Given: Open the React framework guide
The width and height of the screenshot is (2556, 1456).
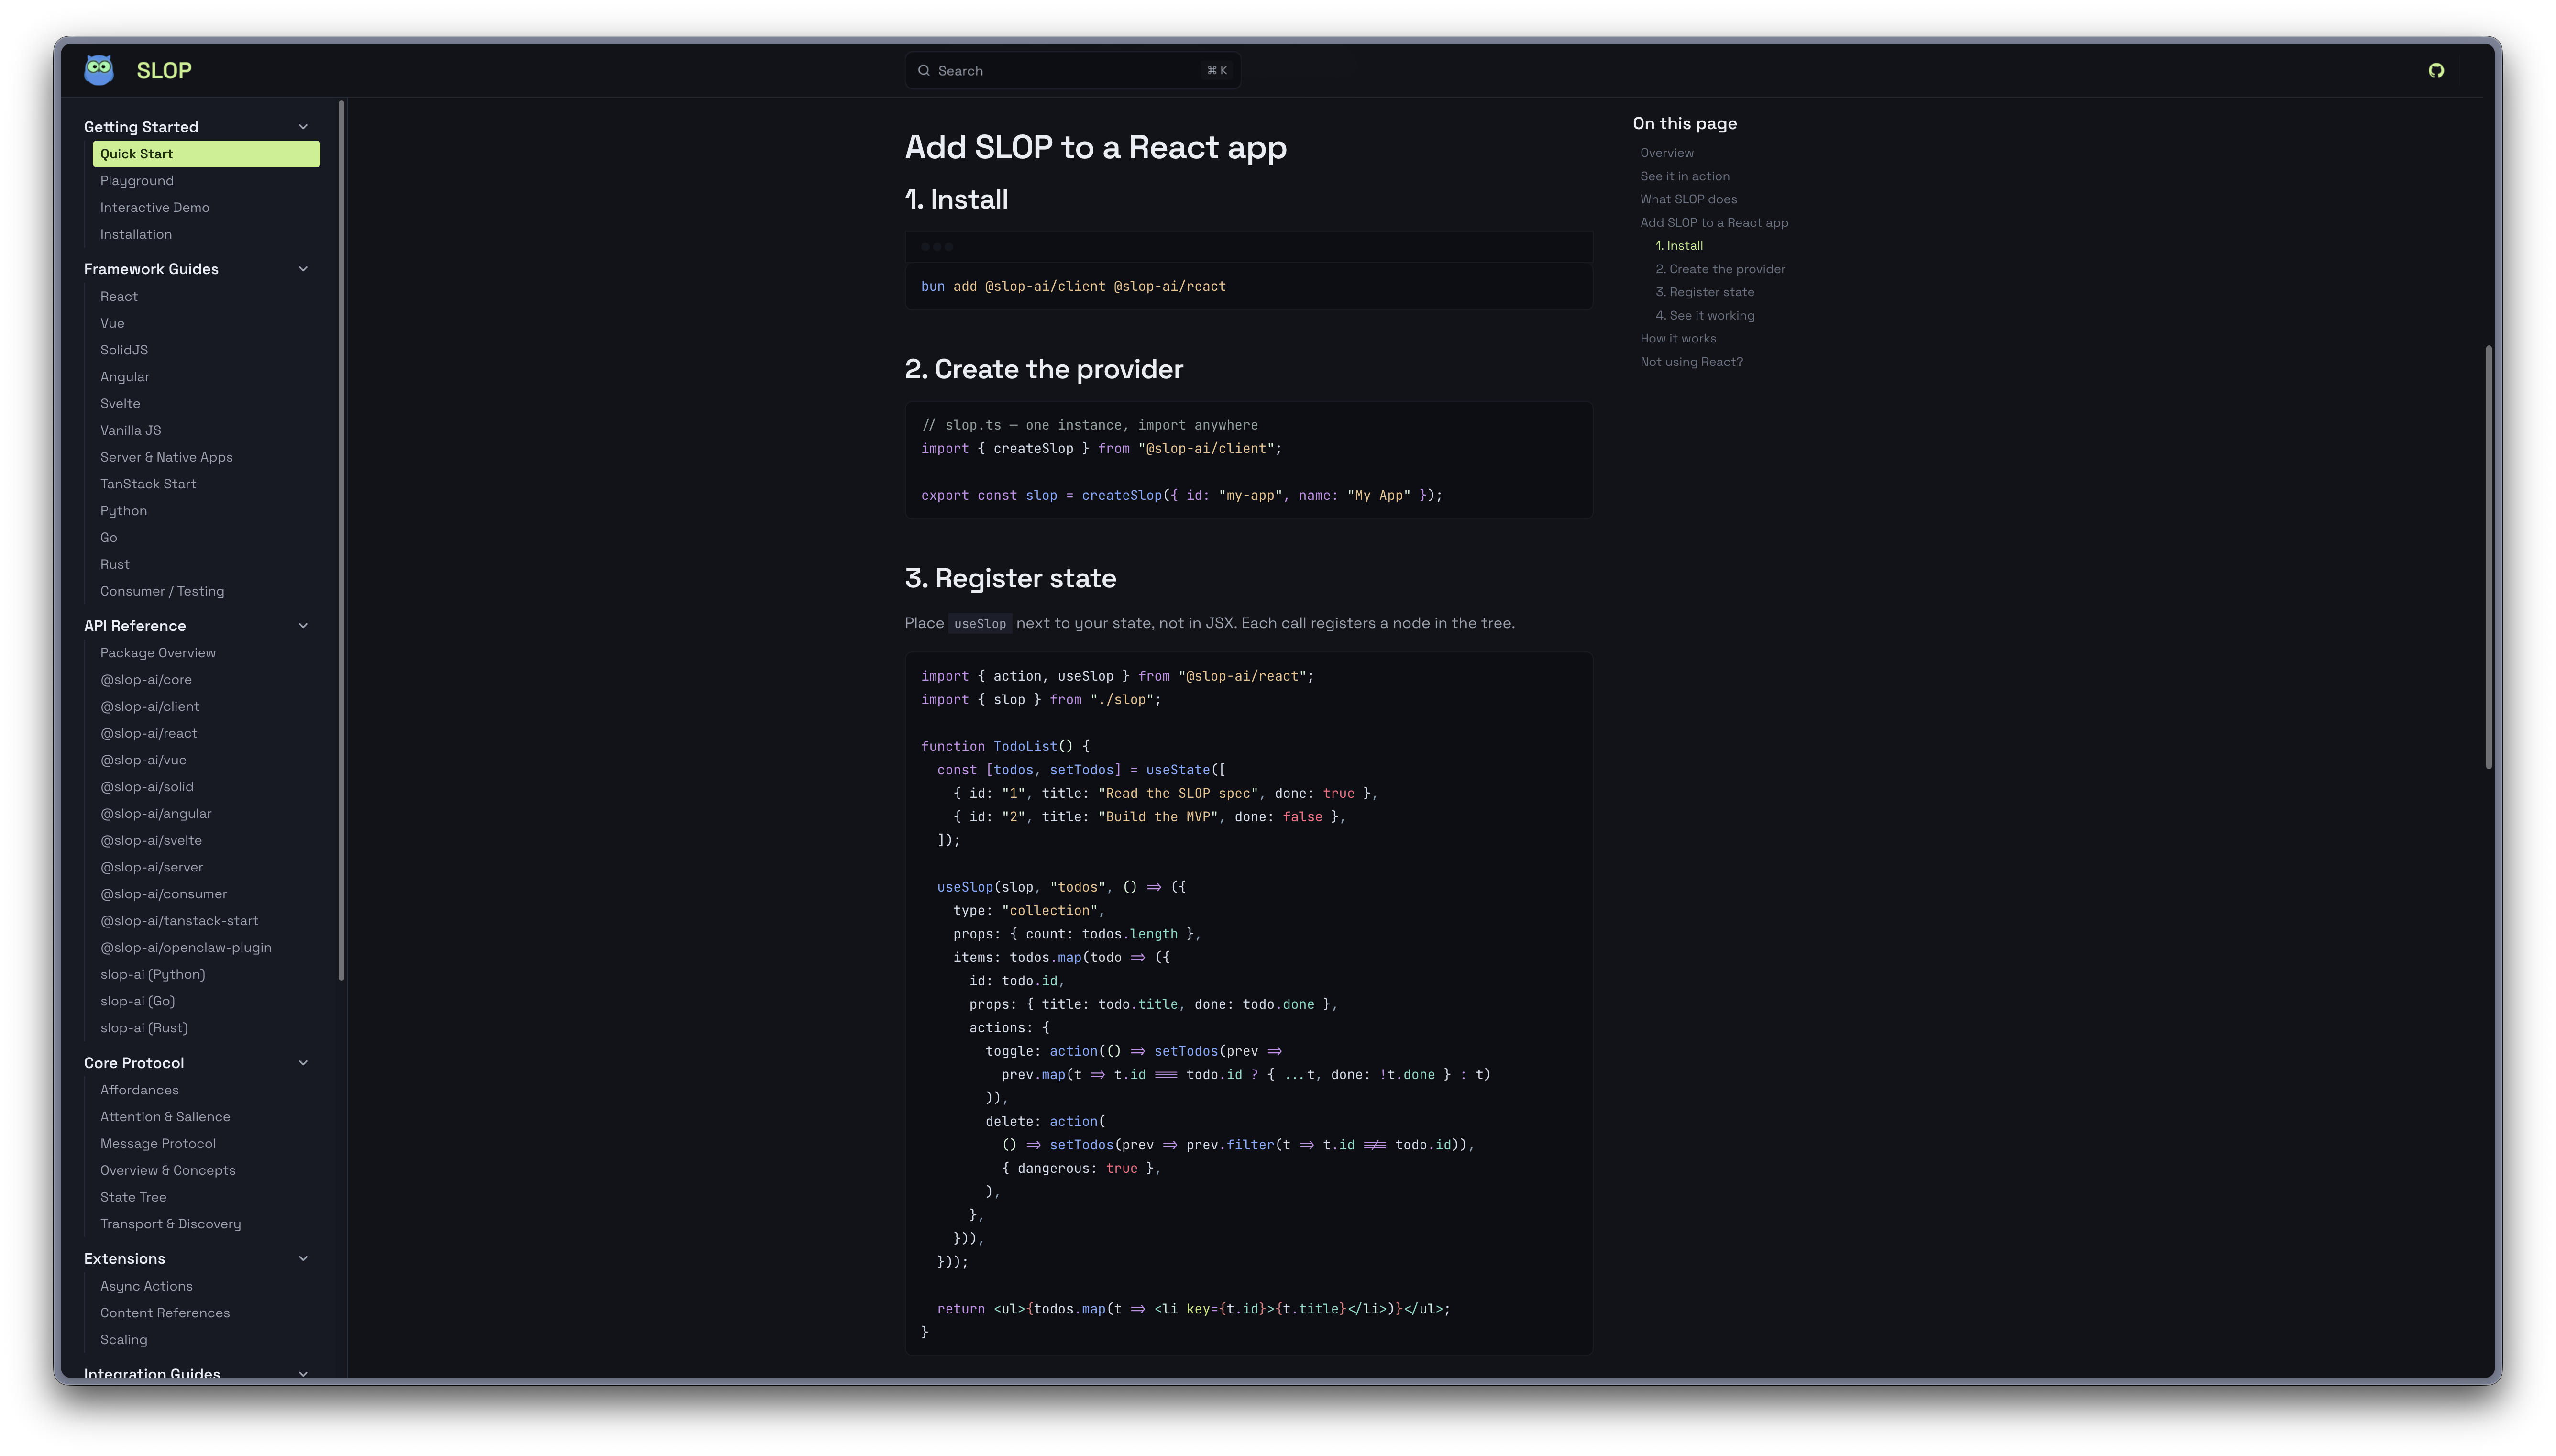Looking at the screenshot, I should click(x=119, y=297).
